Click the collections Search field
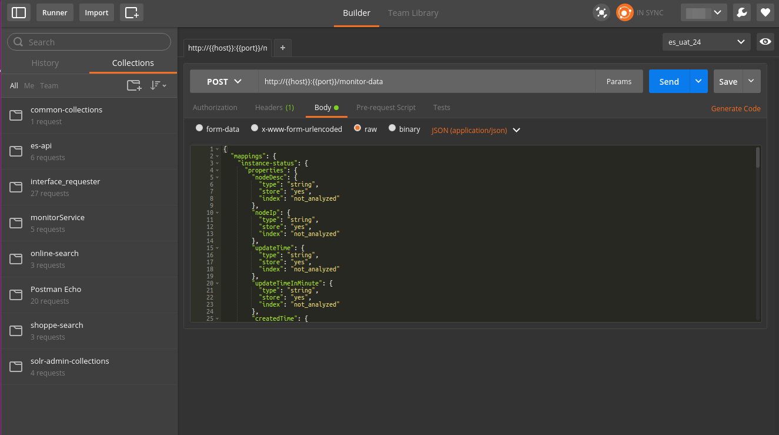Image resolution: width=779 pixels, height=435 pixels. (89, 42)
